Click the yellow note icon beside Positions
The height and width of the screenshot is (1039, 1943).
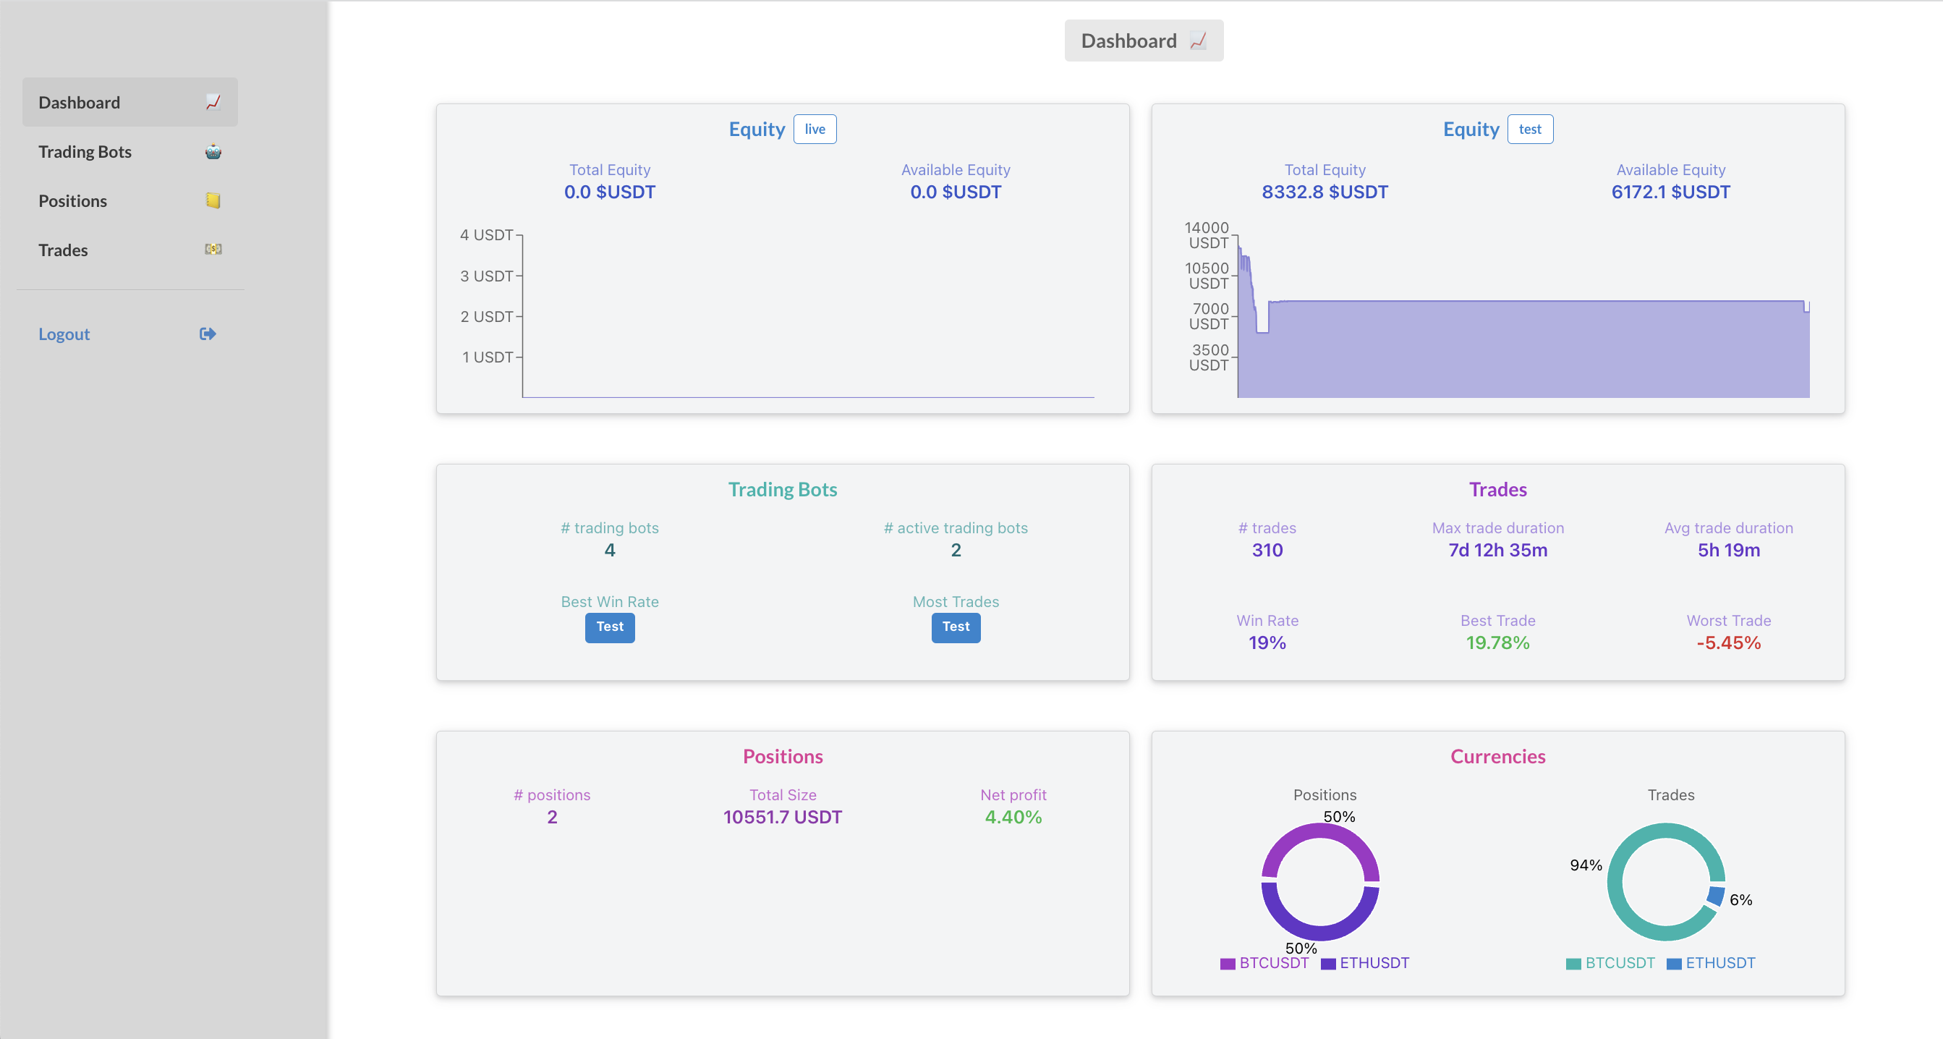pos(213,200)
